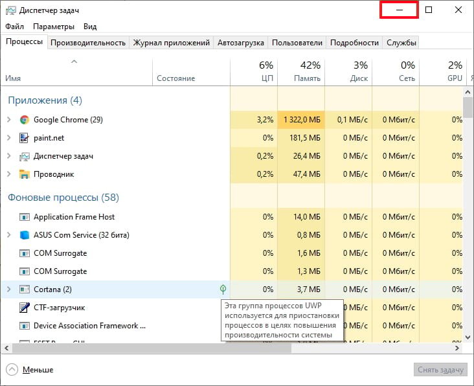
Task: Open the Вид menu
Action: pyautogui.click(x=90, y=27)
